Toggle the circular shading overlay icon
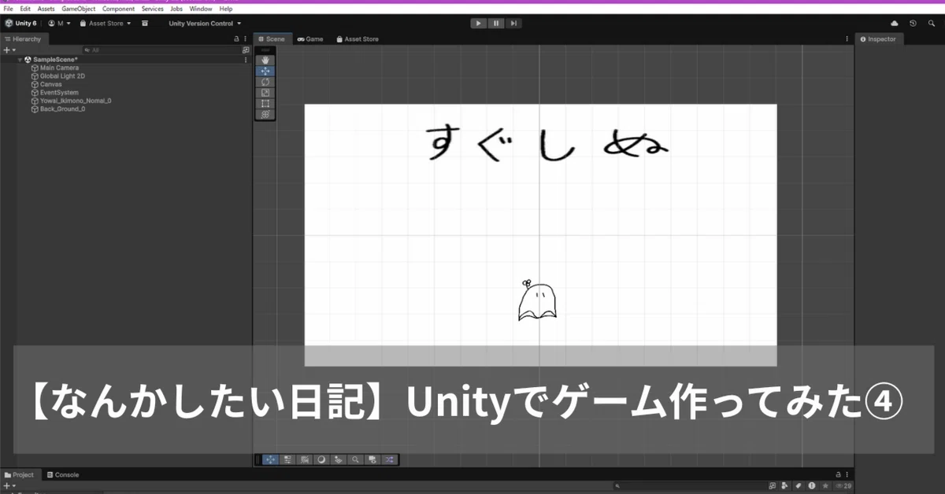Viewport: 945px width, 494px height. point(321,459)
